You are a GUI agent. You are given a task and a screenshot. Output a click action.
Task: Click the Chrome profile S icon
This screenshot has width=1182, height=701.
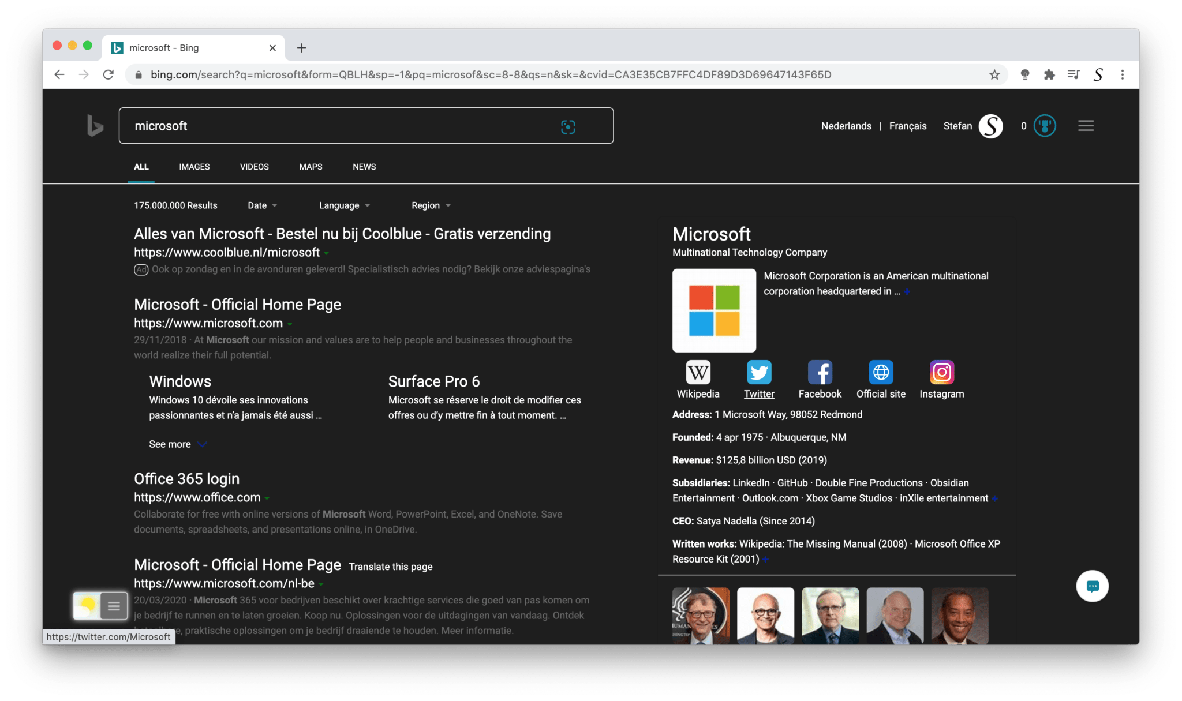(1098, 74)
